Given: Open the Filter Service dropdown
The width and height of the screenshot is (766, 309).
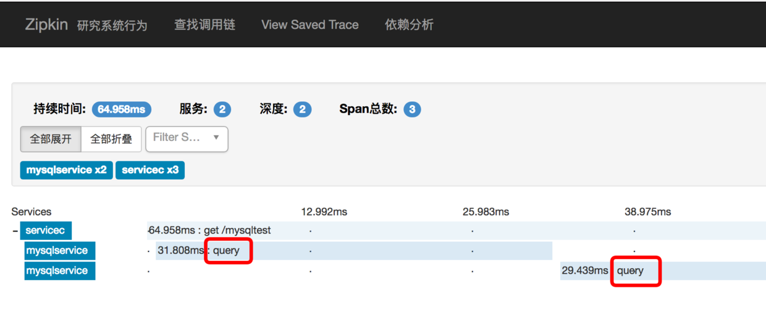Looking at the screenshot, I should (187, 139).
